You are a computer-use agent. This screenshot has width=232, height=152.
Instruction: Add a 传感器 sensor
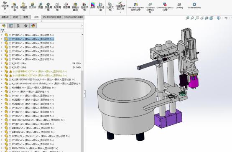[x=66, y=5]
